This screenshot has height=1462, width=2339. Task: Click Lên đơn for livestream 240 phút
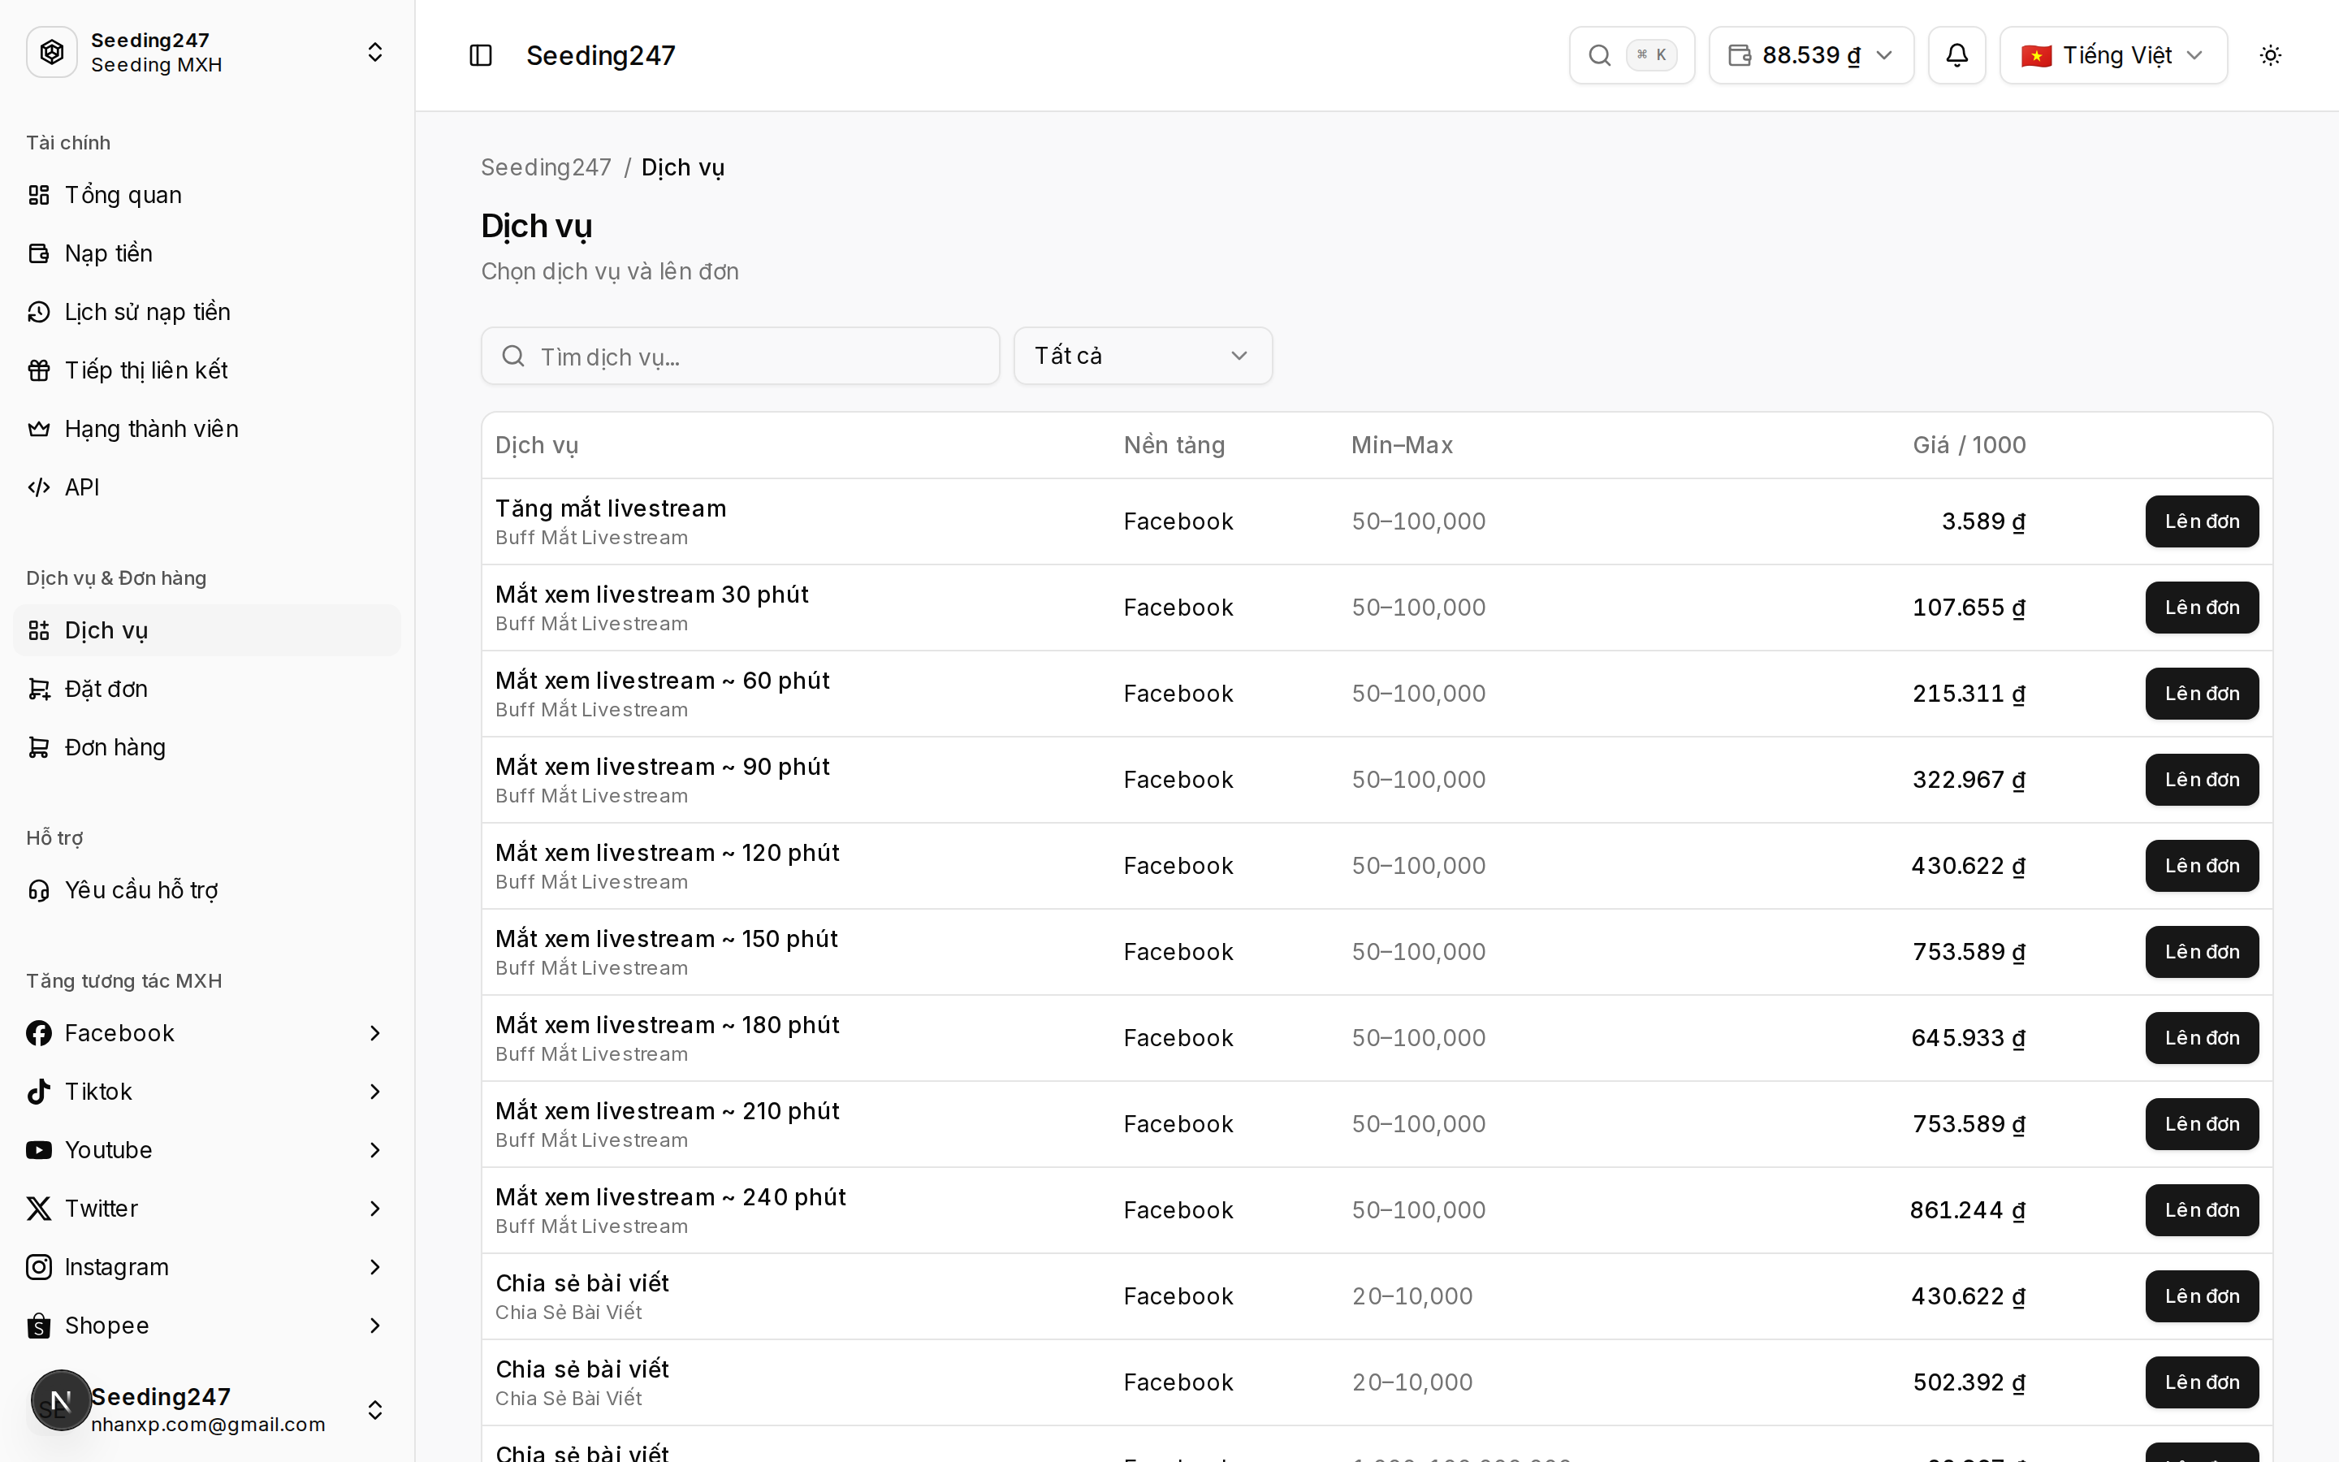click(2201, 1209)
